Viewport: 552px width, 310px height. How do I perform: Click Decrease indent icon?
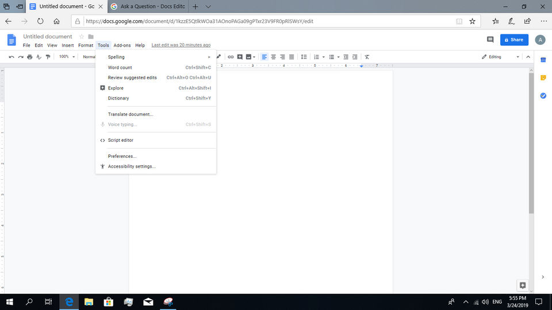point(346,57)
